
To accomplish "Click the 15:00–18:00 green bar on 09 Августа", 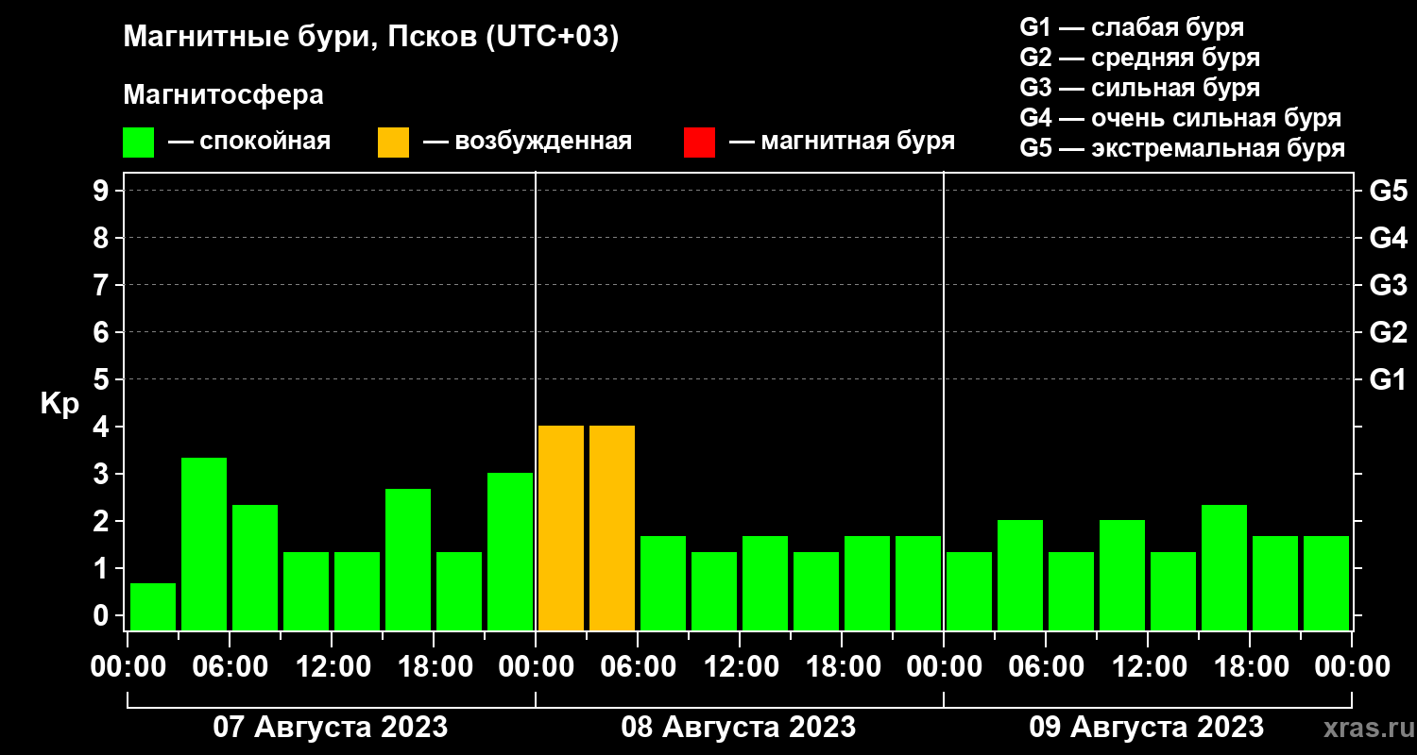I will click(x=1224, y=568).
